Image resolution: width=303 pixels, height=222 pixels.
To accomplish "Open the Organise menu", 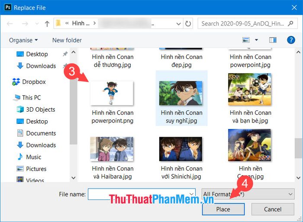I will (23, 40).
